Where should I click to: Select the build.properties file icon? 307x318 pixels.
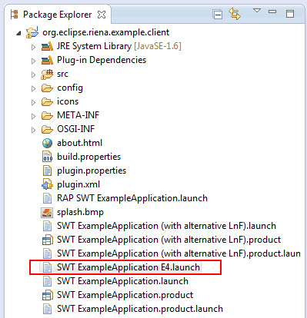(47, 157)
